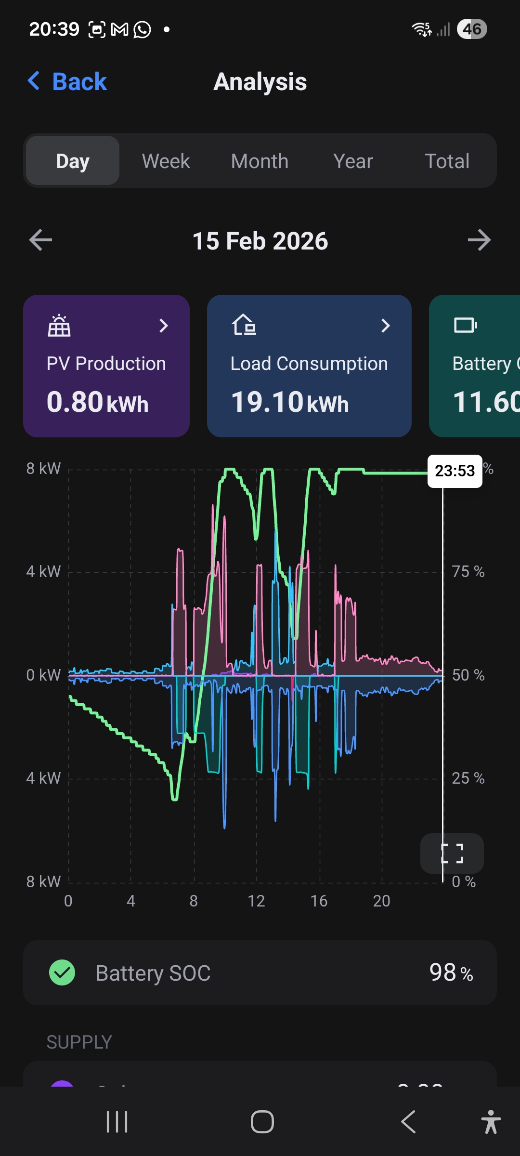
Task: Tap the battery icon on green card
Action: point(465,325)
